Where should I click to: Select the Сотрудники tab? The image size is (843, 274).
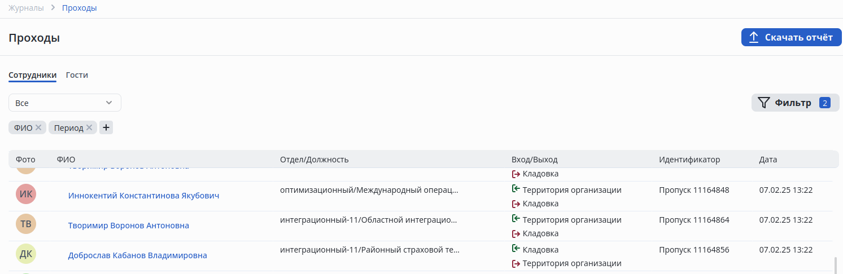pos(32,75)
